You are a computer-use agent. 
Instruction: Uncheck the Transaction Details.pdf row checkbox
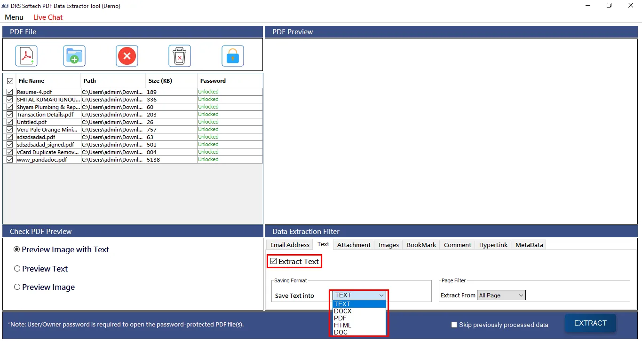pos(10,115)
